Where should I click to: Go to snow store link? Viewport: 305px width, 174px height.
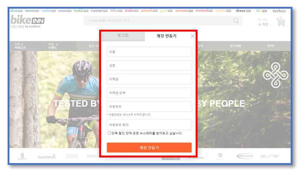pos(65,11)
